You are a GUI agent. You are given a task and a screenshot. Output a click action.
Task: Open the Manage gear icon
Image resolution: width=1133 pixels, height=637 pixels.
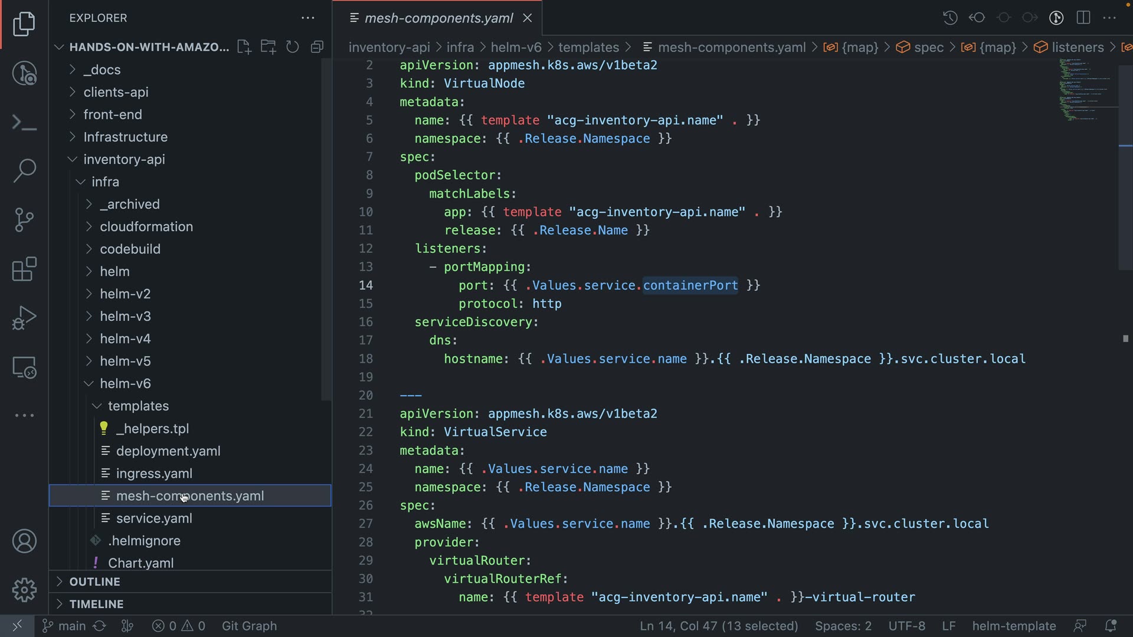tap(24, 590)
